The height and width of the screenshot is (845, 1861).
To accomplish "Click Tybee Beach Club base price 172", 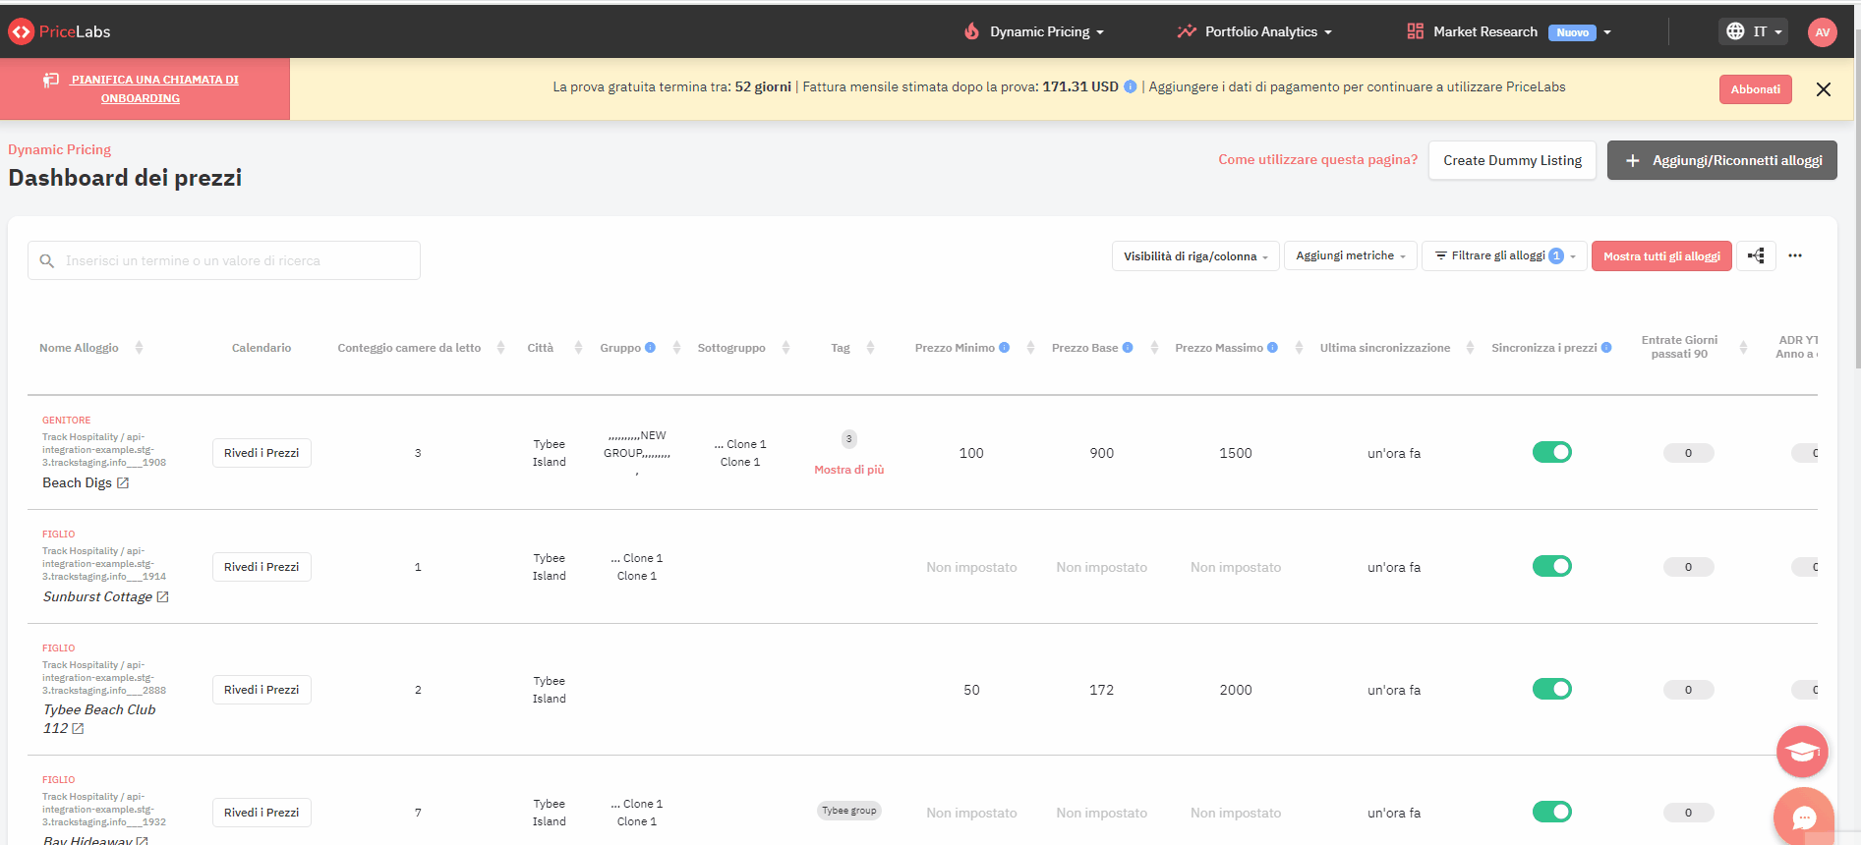I will [1102, 690].
